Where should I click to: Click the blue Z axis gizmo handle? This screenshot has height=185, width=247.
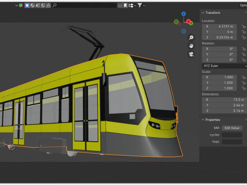coord(184,14)
